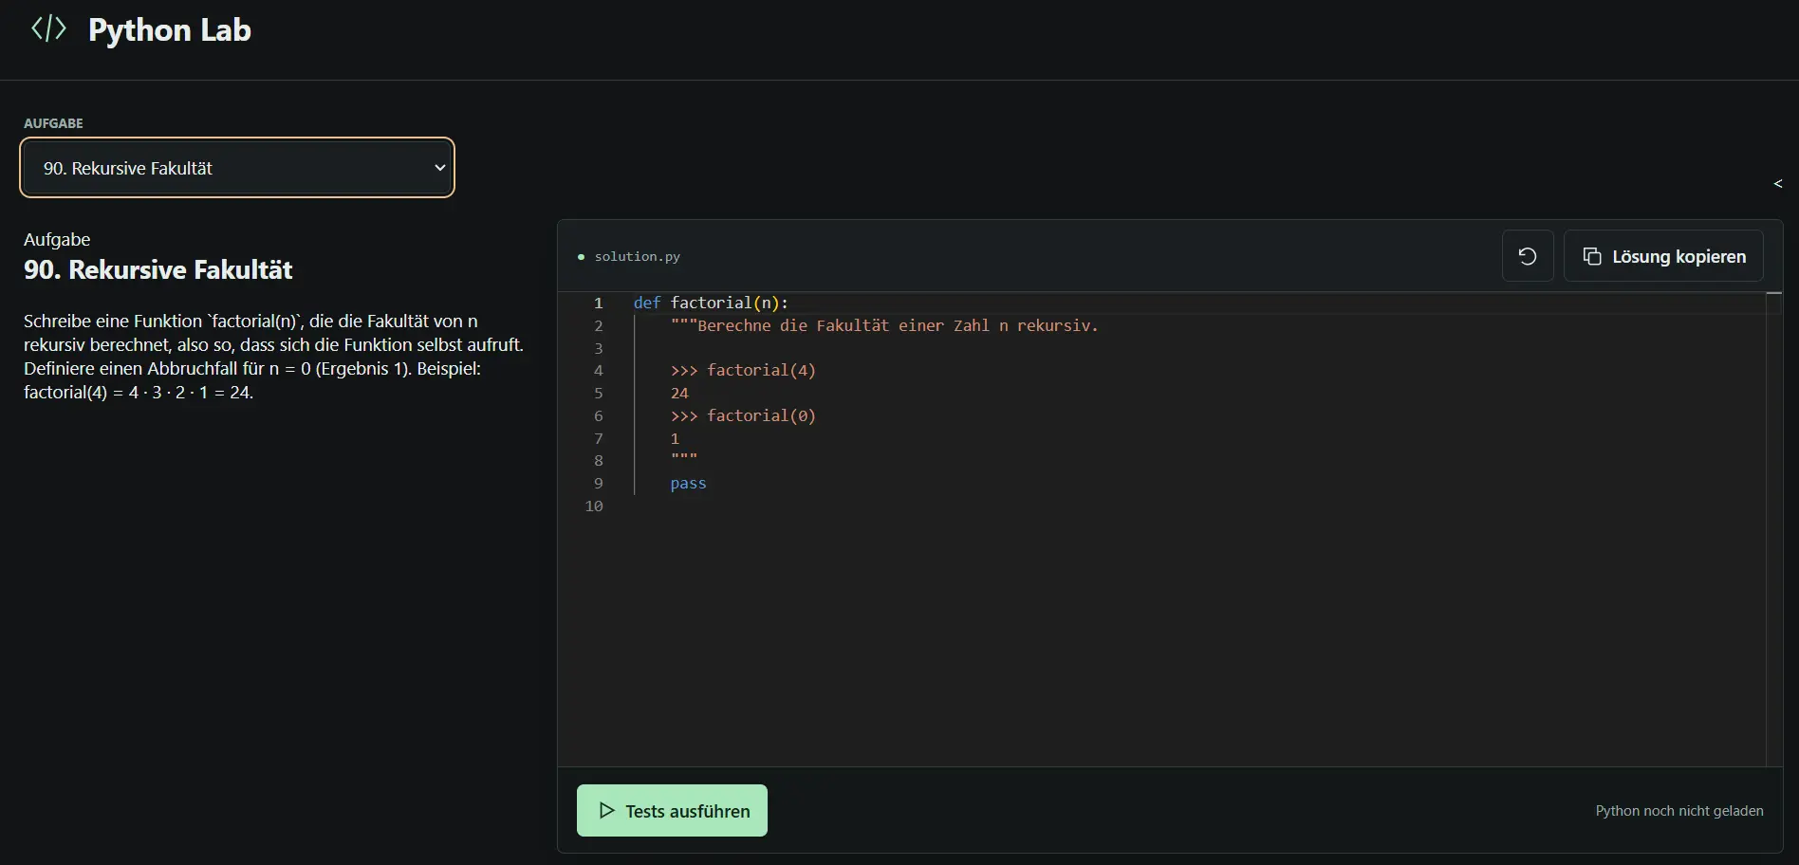The height and width of the screenshot is (865, 1799).
Task: Click the docstring line 'Berechne die Fakultät einer Zahl n rekursiv.'
Action: click(x=884, y=325)
